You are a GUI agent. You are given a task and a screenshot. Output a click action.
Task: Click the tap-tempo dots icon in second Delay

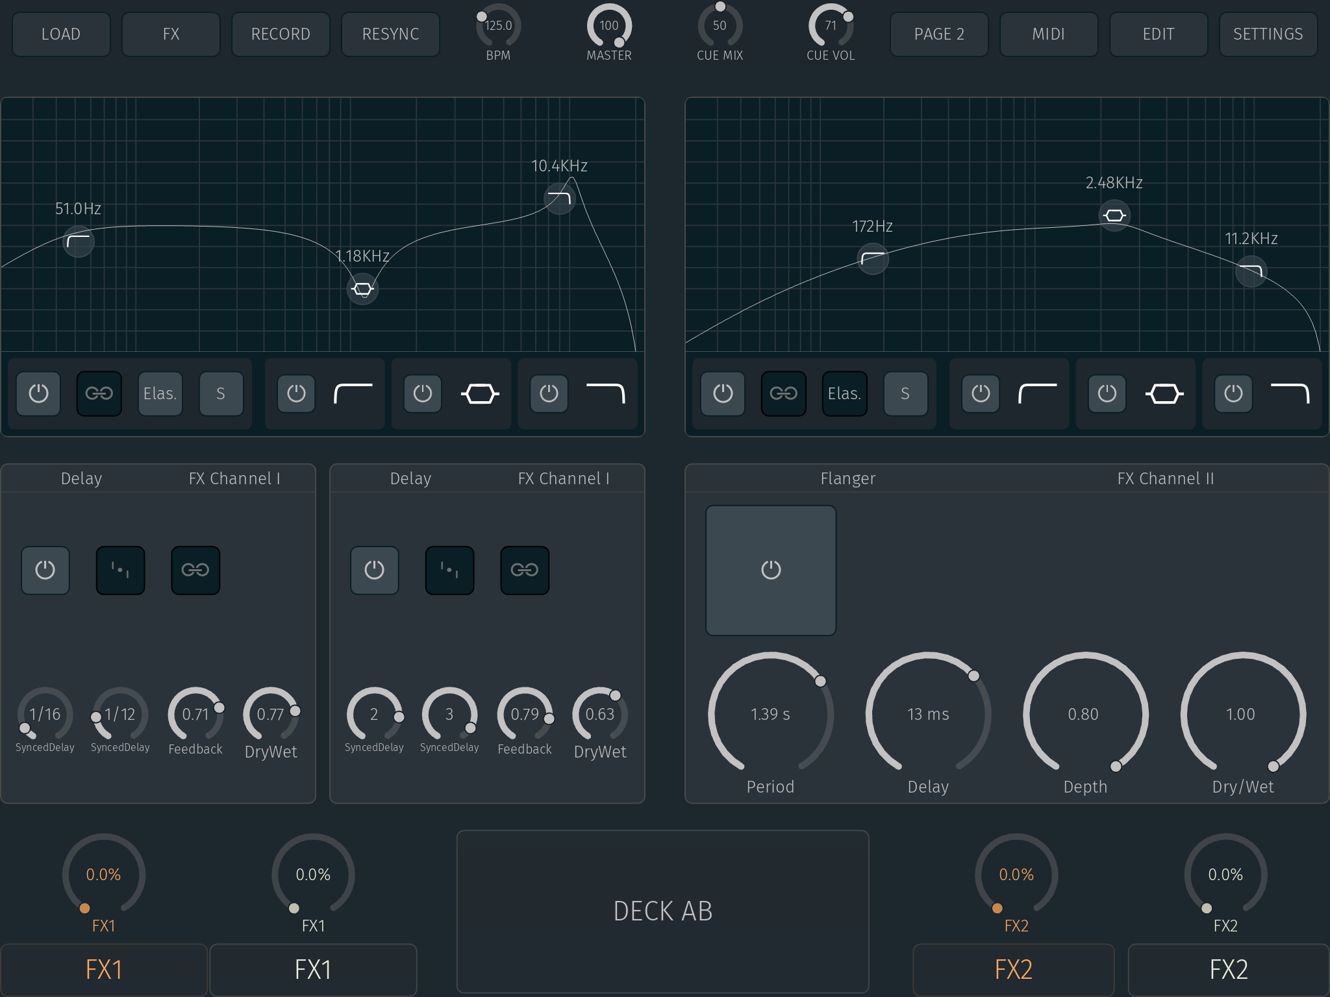pyautogui.click(x=449, y=570)
